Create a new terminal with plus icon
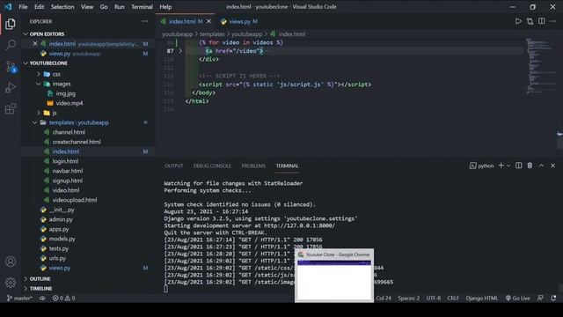Screen dimensions: 563x317 501,166
